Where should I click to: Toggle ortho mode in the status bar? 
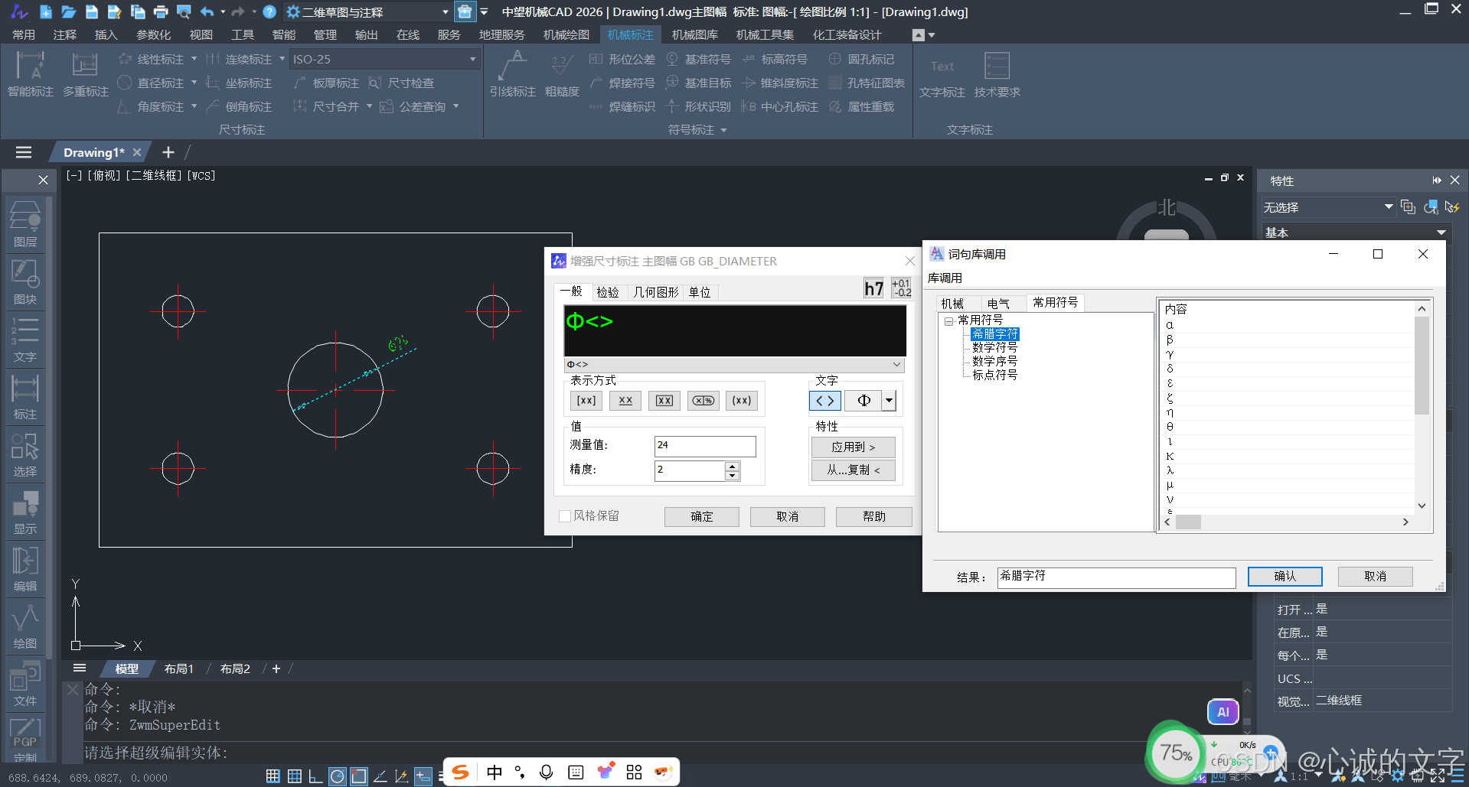[315, 776]
